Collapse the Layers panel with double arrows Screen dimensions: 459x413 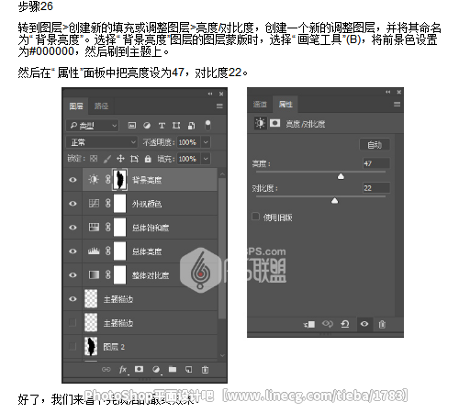coord(210,94)
